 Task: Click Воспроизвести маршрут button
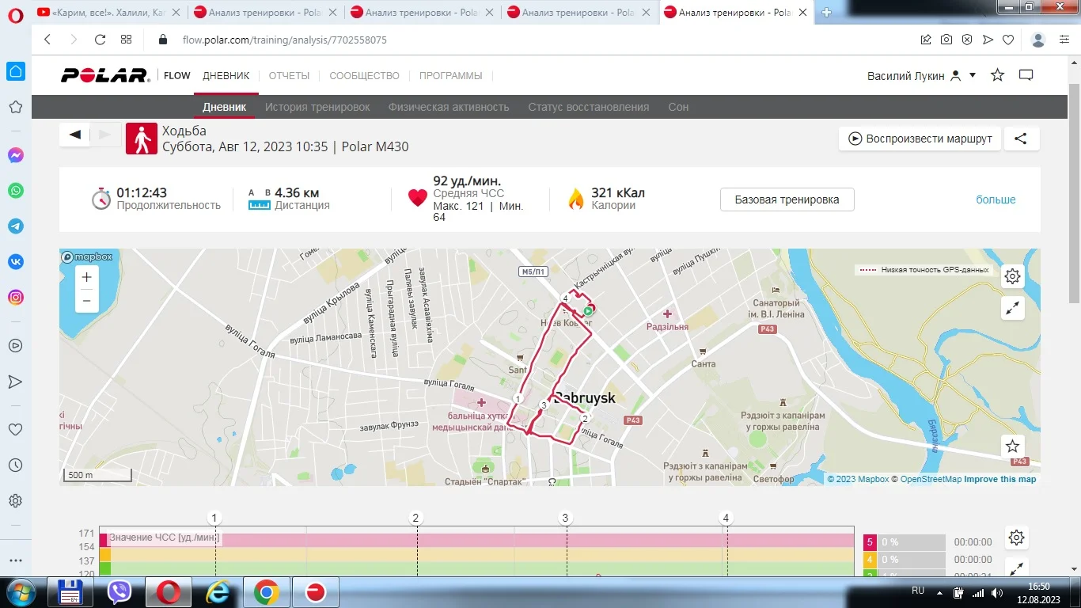[920, 139]
